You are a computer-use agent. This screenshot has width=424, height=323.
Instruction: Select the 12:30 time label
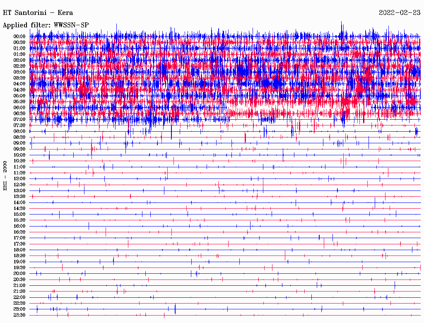pos(19,185)
